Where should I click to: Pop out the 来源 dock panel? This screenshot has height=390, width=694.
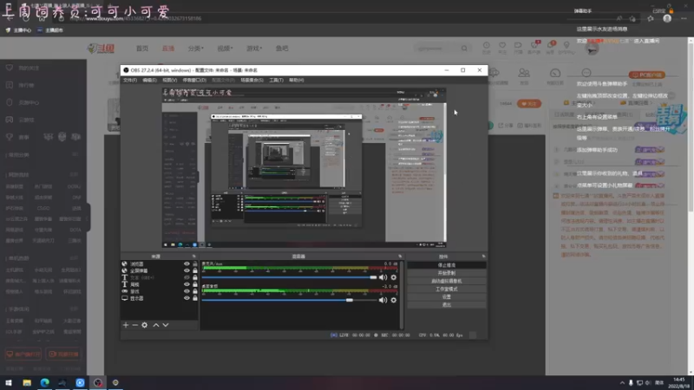pos(193,257)
